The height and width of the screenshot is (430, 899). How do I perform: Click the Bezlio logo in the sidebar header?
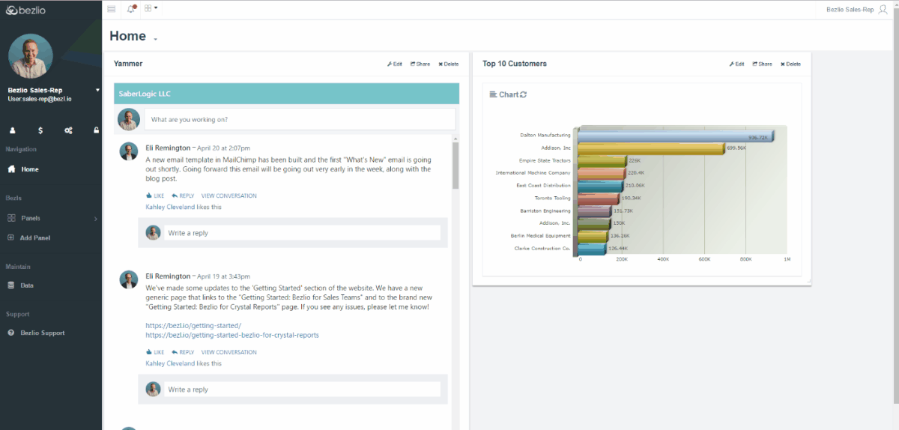pyautogui.click(x=25, y=9)
